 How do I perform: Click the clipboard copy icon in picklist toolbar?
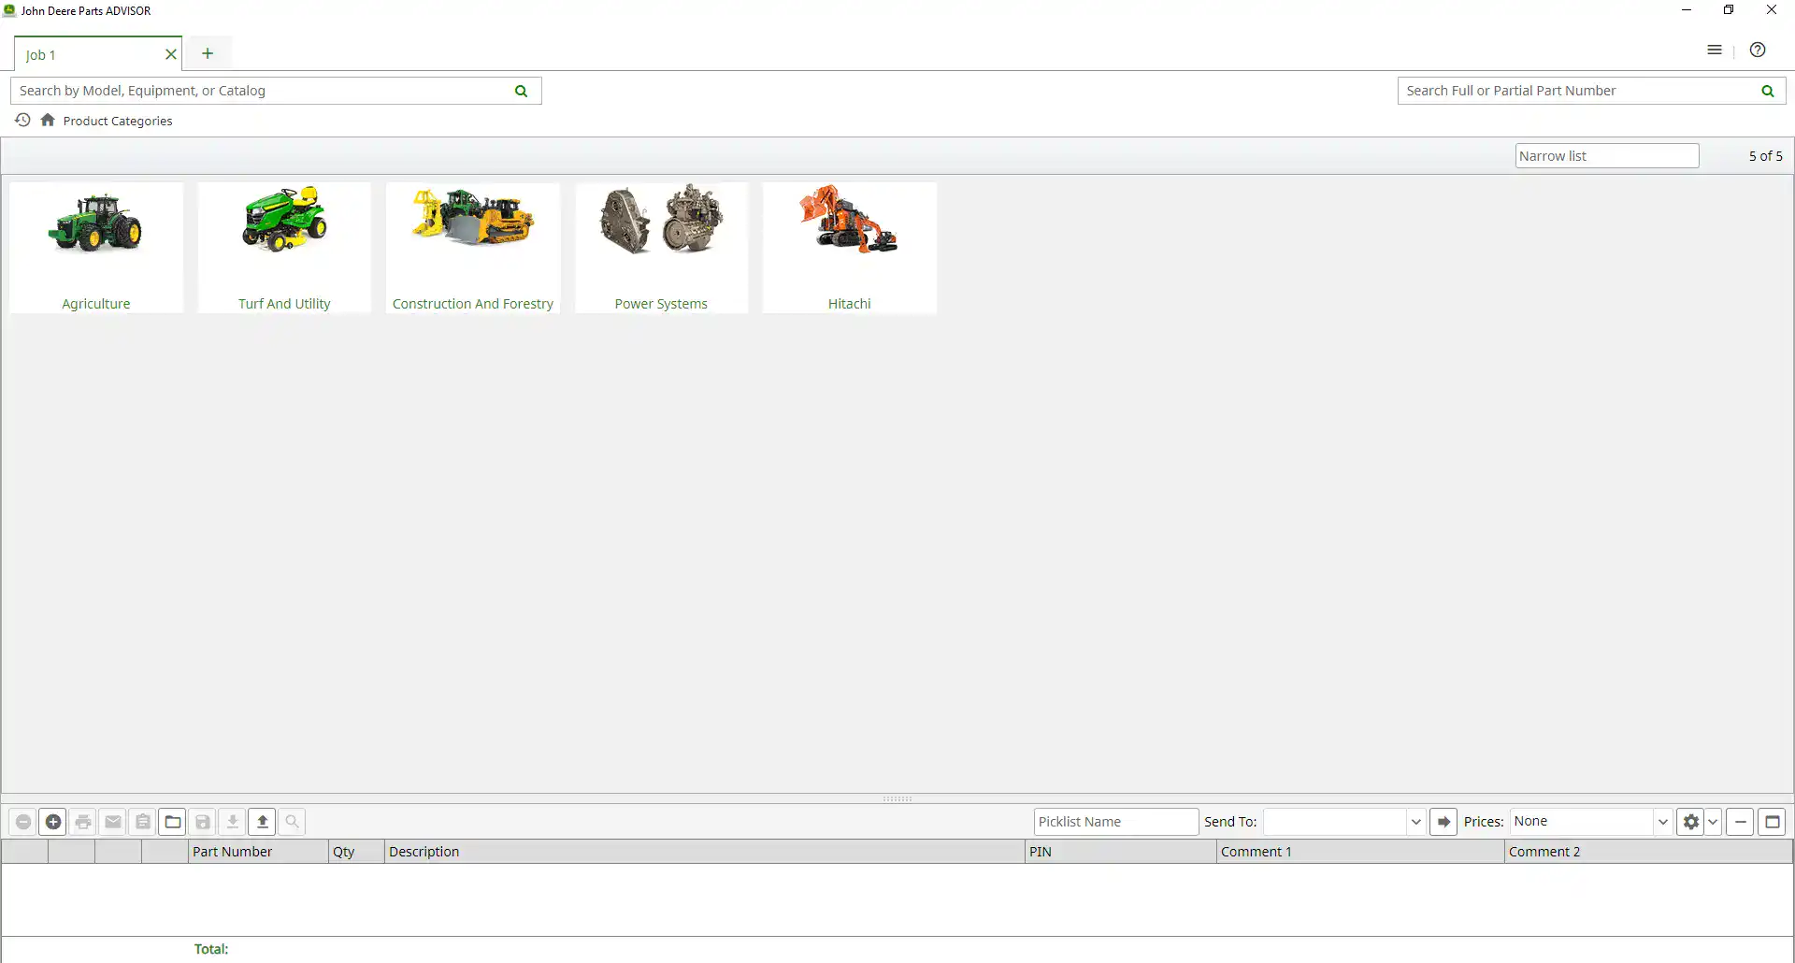143,822
